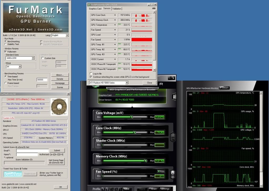Click the Core Clock max value box
This screenshot has height=191, width=269.
[x=160, y=132]
